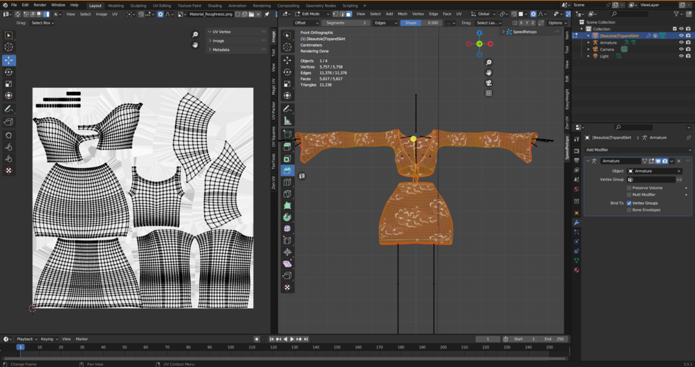Select the Annotate tool in UV editor
This screenshot has width=695, height=367.
coord(9,109)
